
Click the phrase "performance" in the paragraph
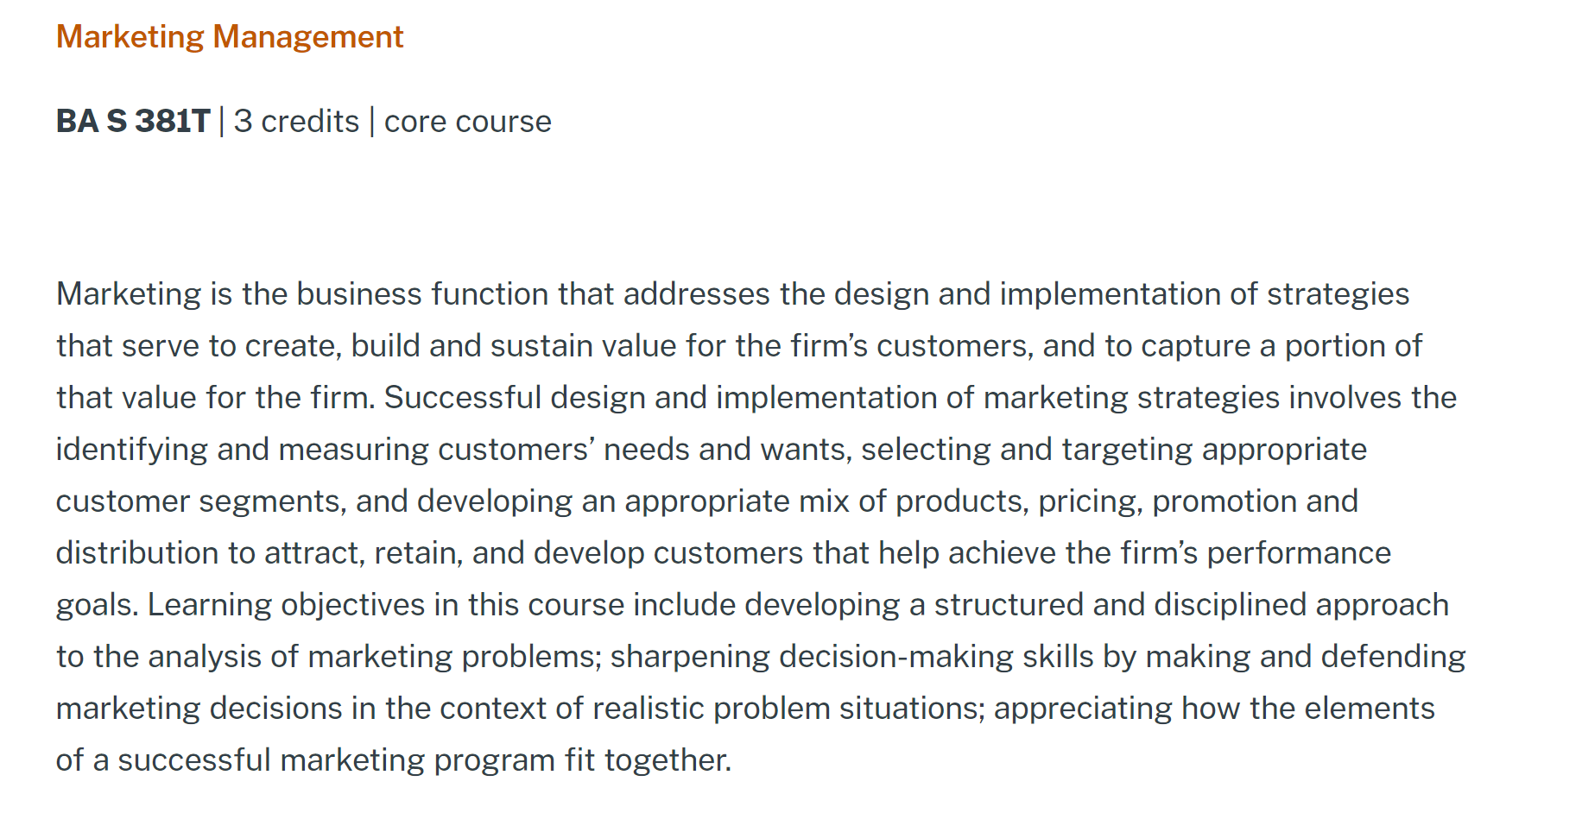point(1298,553)
